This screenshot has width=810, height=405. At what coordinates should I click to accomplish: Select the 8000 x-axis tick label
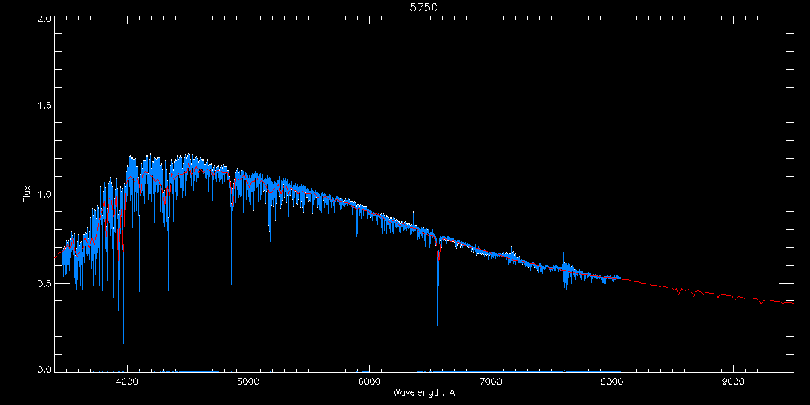tap(612, 381)
